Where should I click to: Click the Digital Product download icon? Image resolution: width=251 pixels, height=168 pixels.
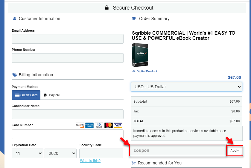(x=134, y=71)
